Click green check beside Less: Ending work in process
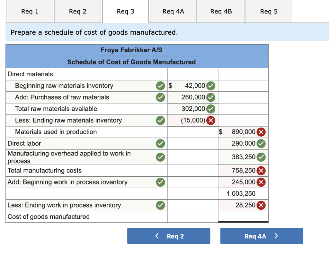Viewport: 329px width, 254px height. [x=161, y=205]
